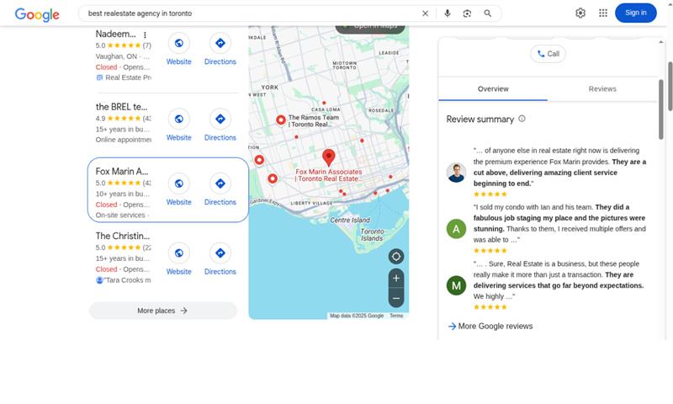Click the Google logo
Screen dimensions: 673x404
click(x=37, y=14)
